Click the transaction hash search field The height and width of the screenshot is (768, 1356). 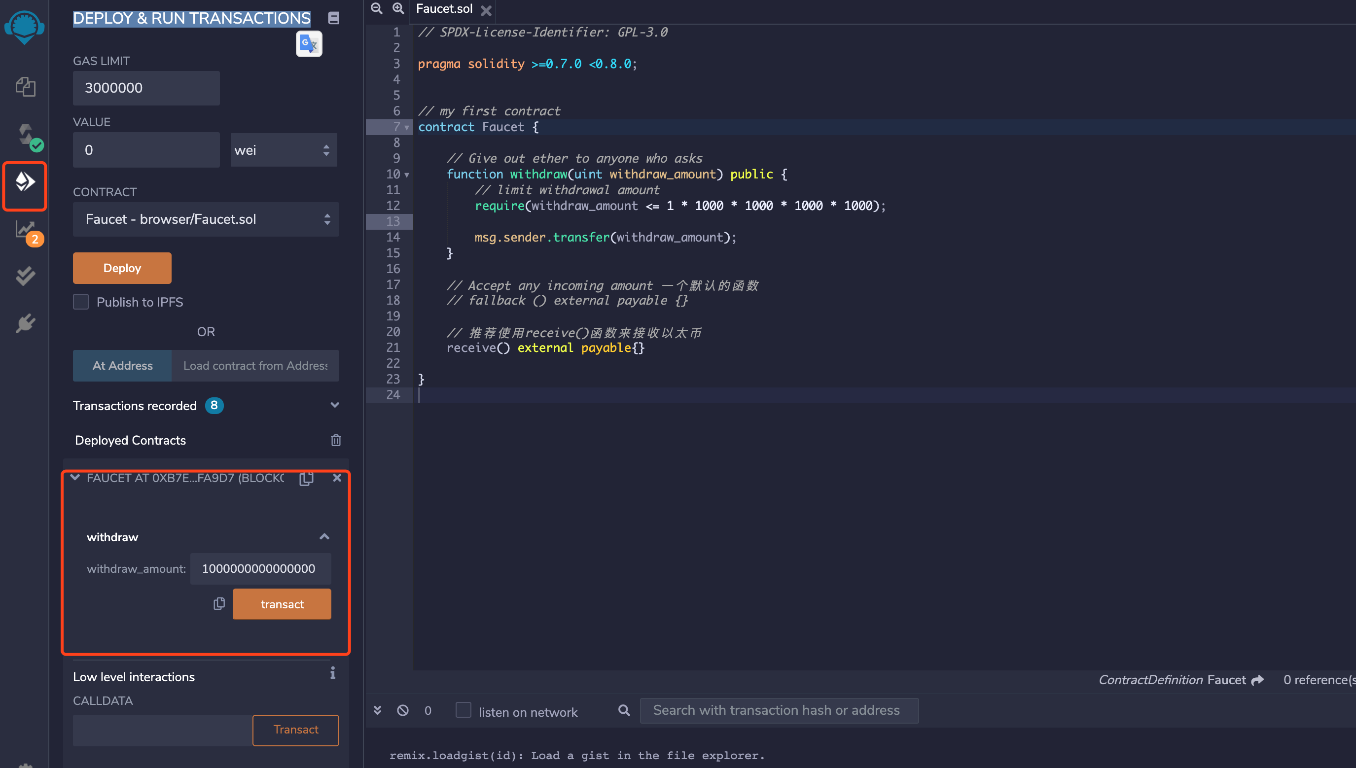click(x=778, y=710)
